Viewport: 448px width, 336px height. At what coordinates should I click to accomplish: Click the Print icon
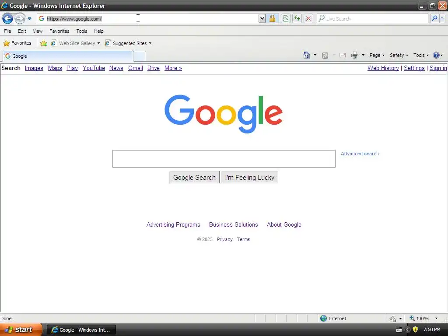coord(355,55)
